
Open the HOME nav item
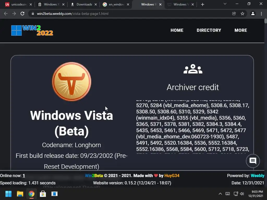177,30
